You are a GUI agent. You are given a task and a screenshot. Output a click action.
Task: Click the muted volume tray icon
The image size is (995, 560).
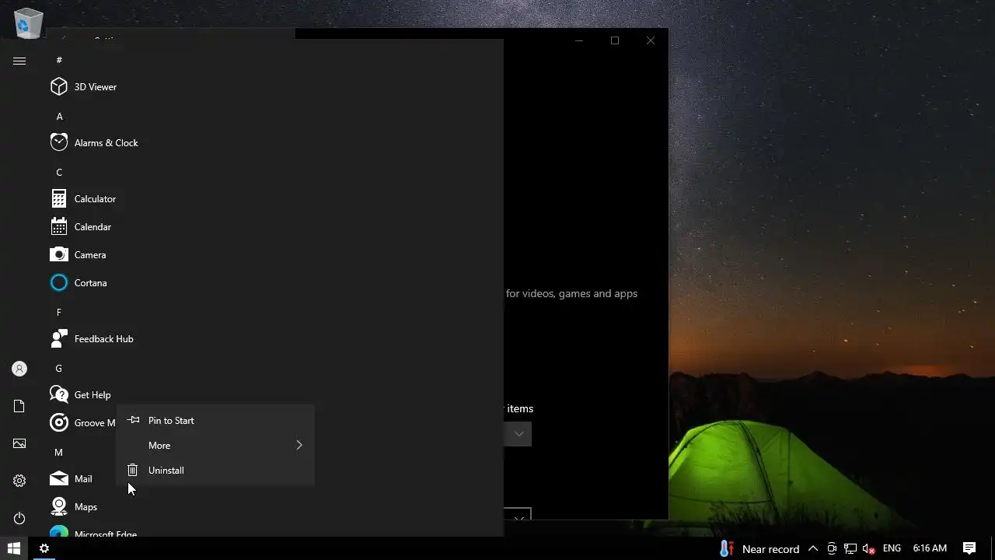[869, 548]
